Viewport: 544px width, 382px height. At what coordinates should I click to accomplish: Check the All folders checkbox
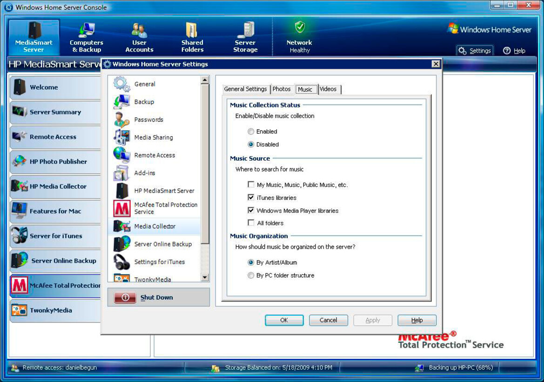pyautogui.click(x=251, y=223)
